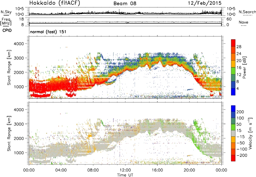Viewport: 256px width, 177px height.
Task: Click the '-200' velocity scale value
Action: [242, 155]
